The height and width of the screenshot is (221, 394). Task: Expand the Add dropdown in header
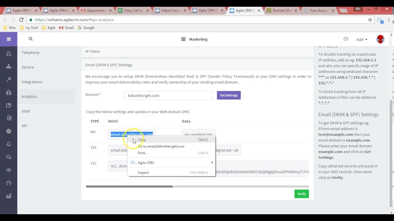click(x=362, y=39)
